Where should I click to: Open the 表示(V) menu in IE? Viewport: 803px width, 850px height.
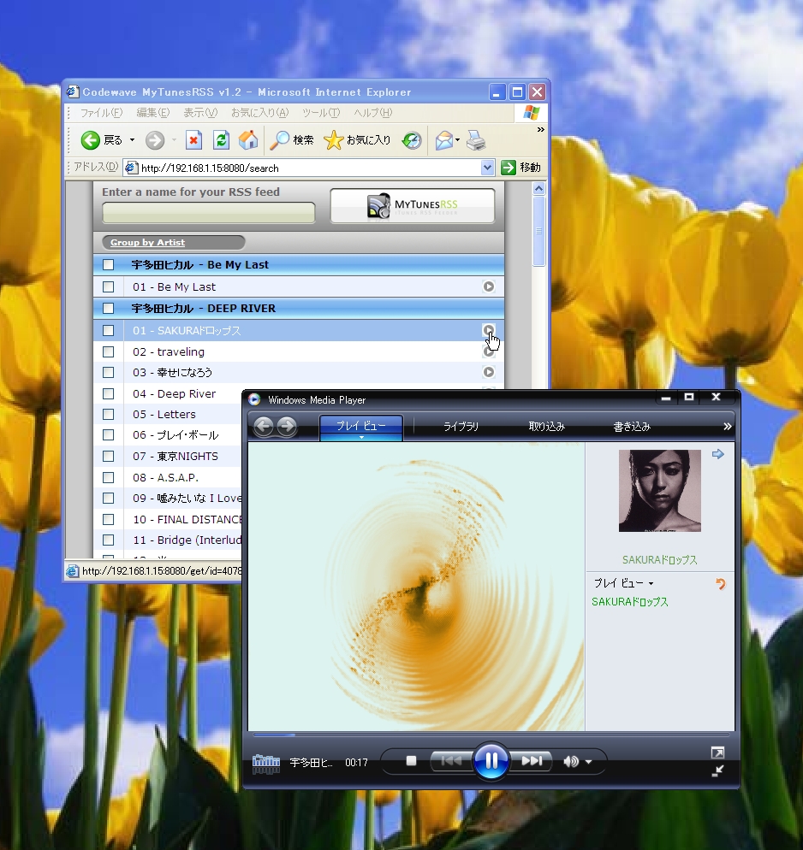point(200,113)
